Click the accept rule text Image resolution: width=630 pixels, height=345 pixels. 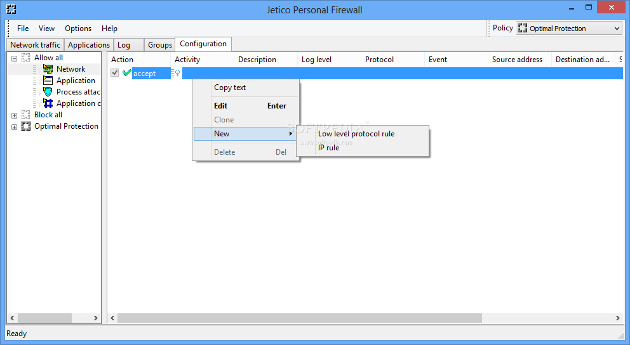tap(145, 74)
